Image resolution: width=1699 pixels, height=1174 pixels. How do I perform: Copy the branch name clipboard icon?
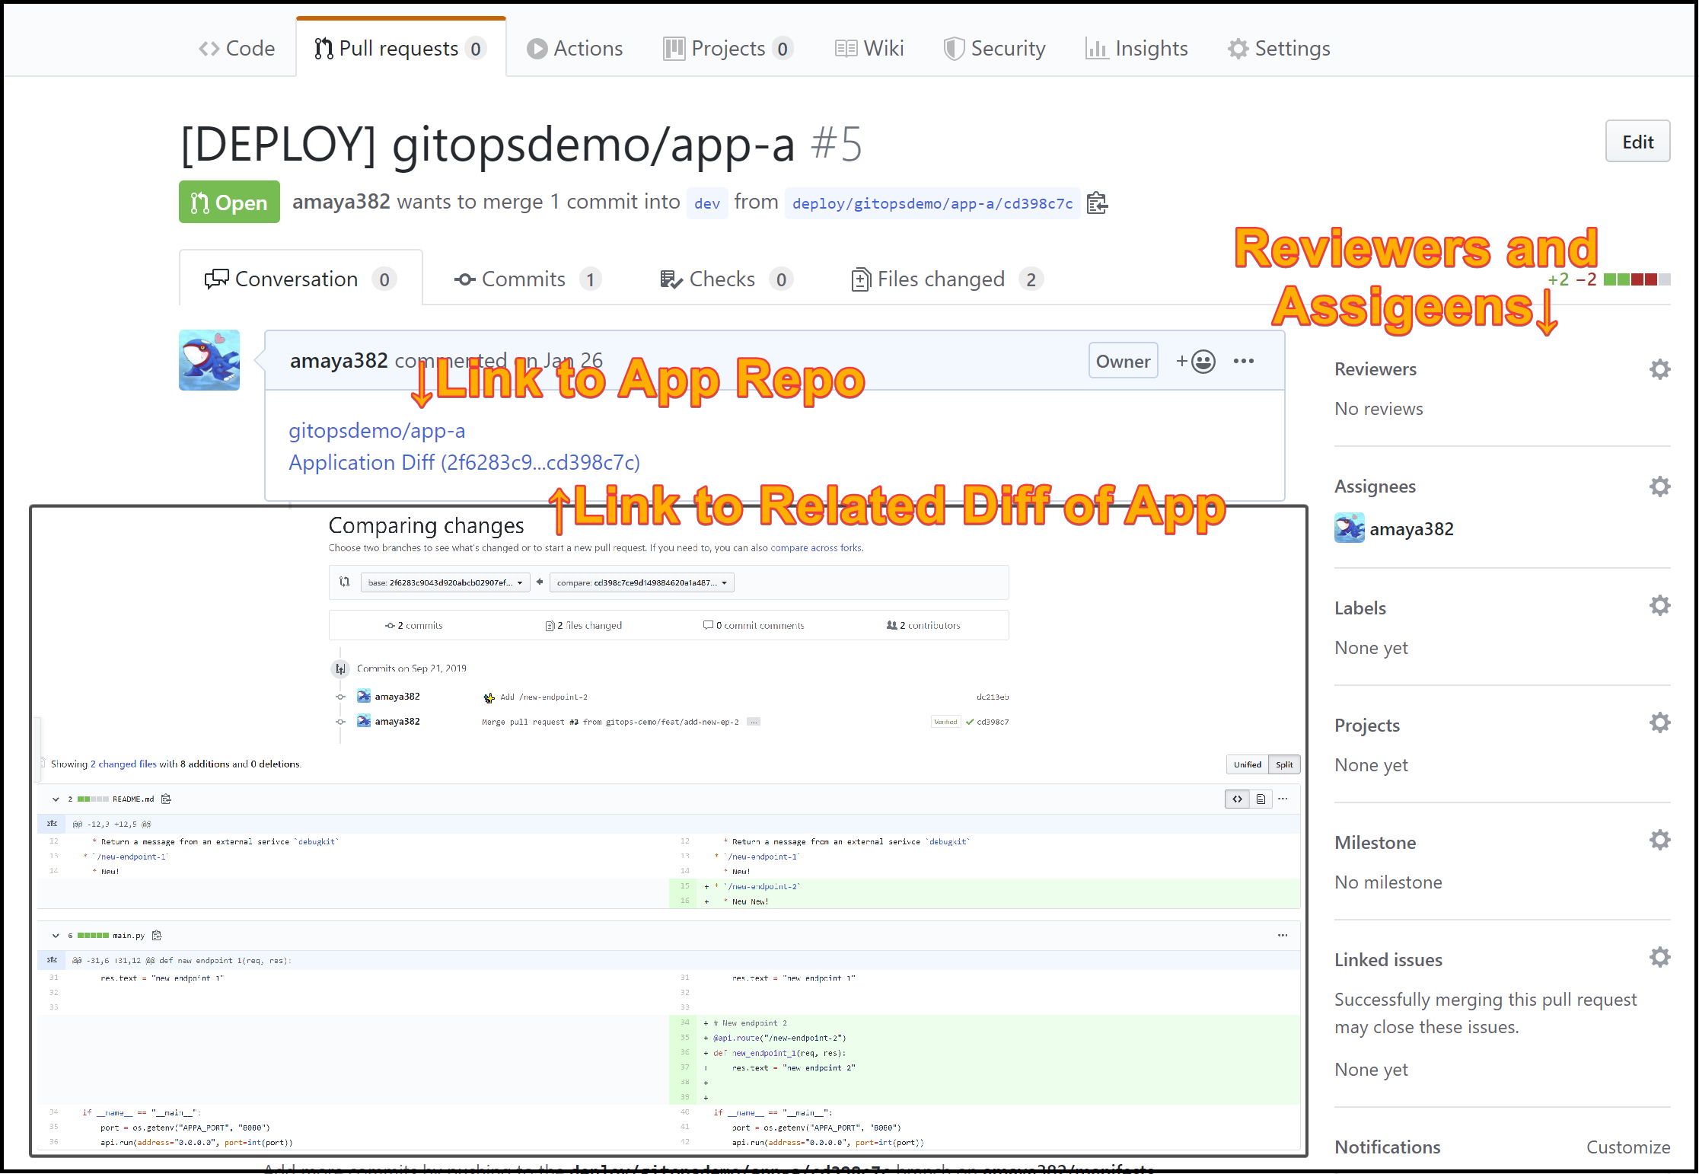1097,203
